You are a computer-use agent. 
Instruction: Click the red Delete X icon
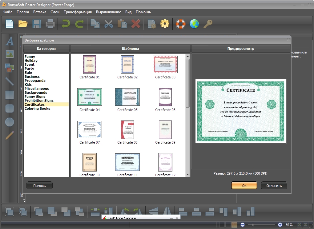(x=136, y=24)
